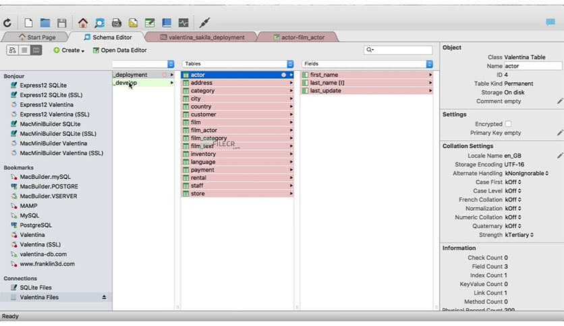Switch to the column view icon

coord(36,50)
